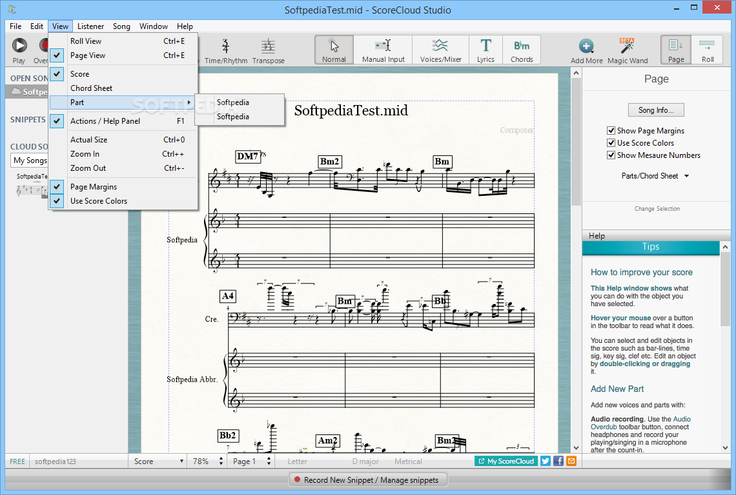Choose Roll View from View menu
This screenshot has width=736, height=495.
[123, 41]
